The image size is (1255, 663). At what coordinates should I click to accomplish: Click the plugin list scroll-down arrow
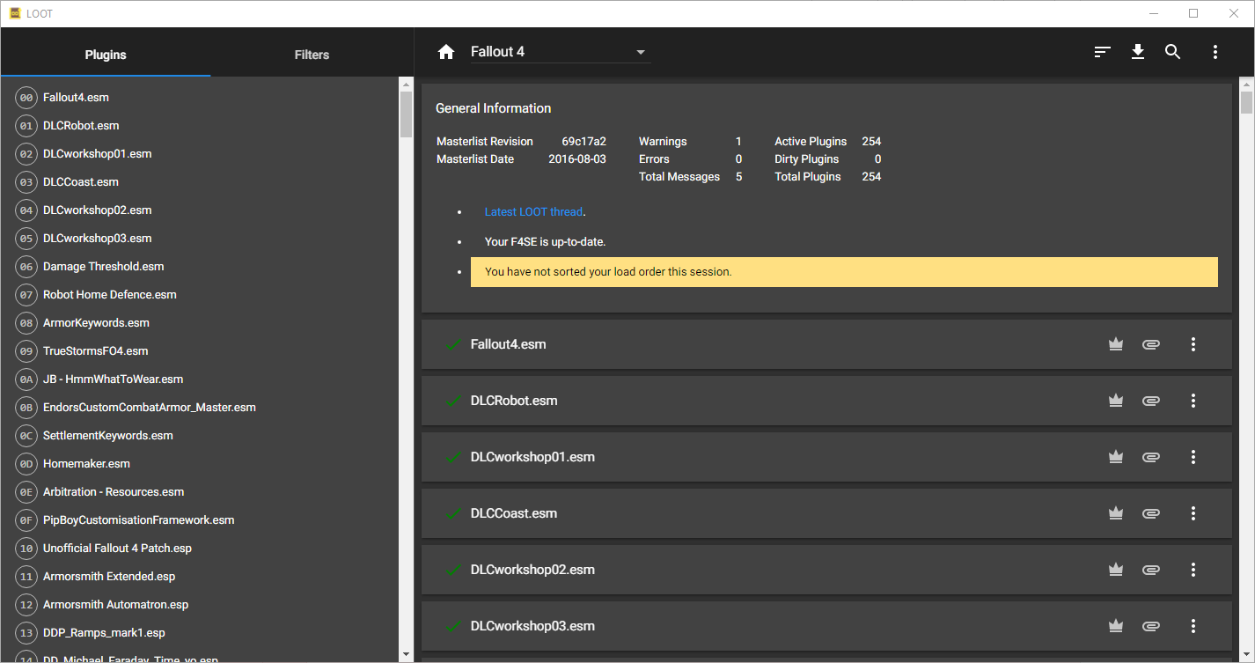click(406, 654)
